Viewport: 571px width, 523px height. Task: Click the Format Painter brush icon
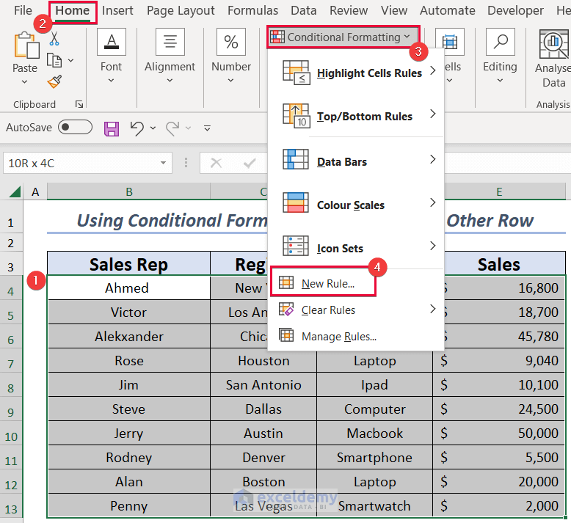(x=54, y=81)
